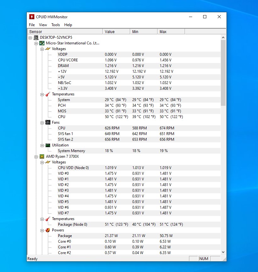Viewport: 258px width, 272px height.
Task: Minimize the HWMonitor window
Action: pyautogui.click(x=191, y=17)
